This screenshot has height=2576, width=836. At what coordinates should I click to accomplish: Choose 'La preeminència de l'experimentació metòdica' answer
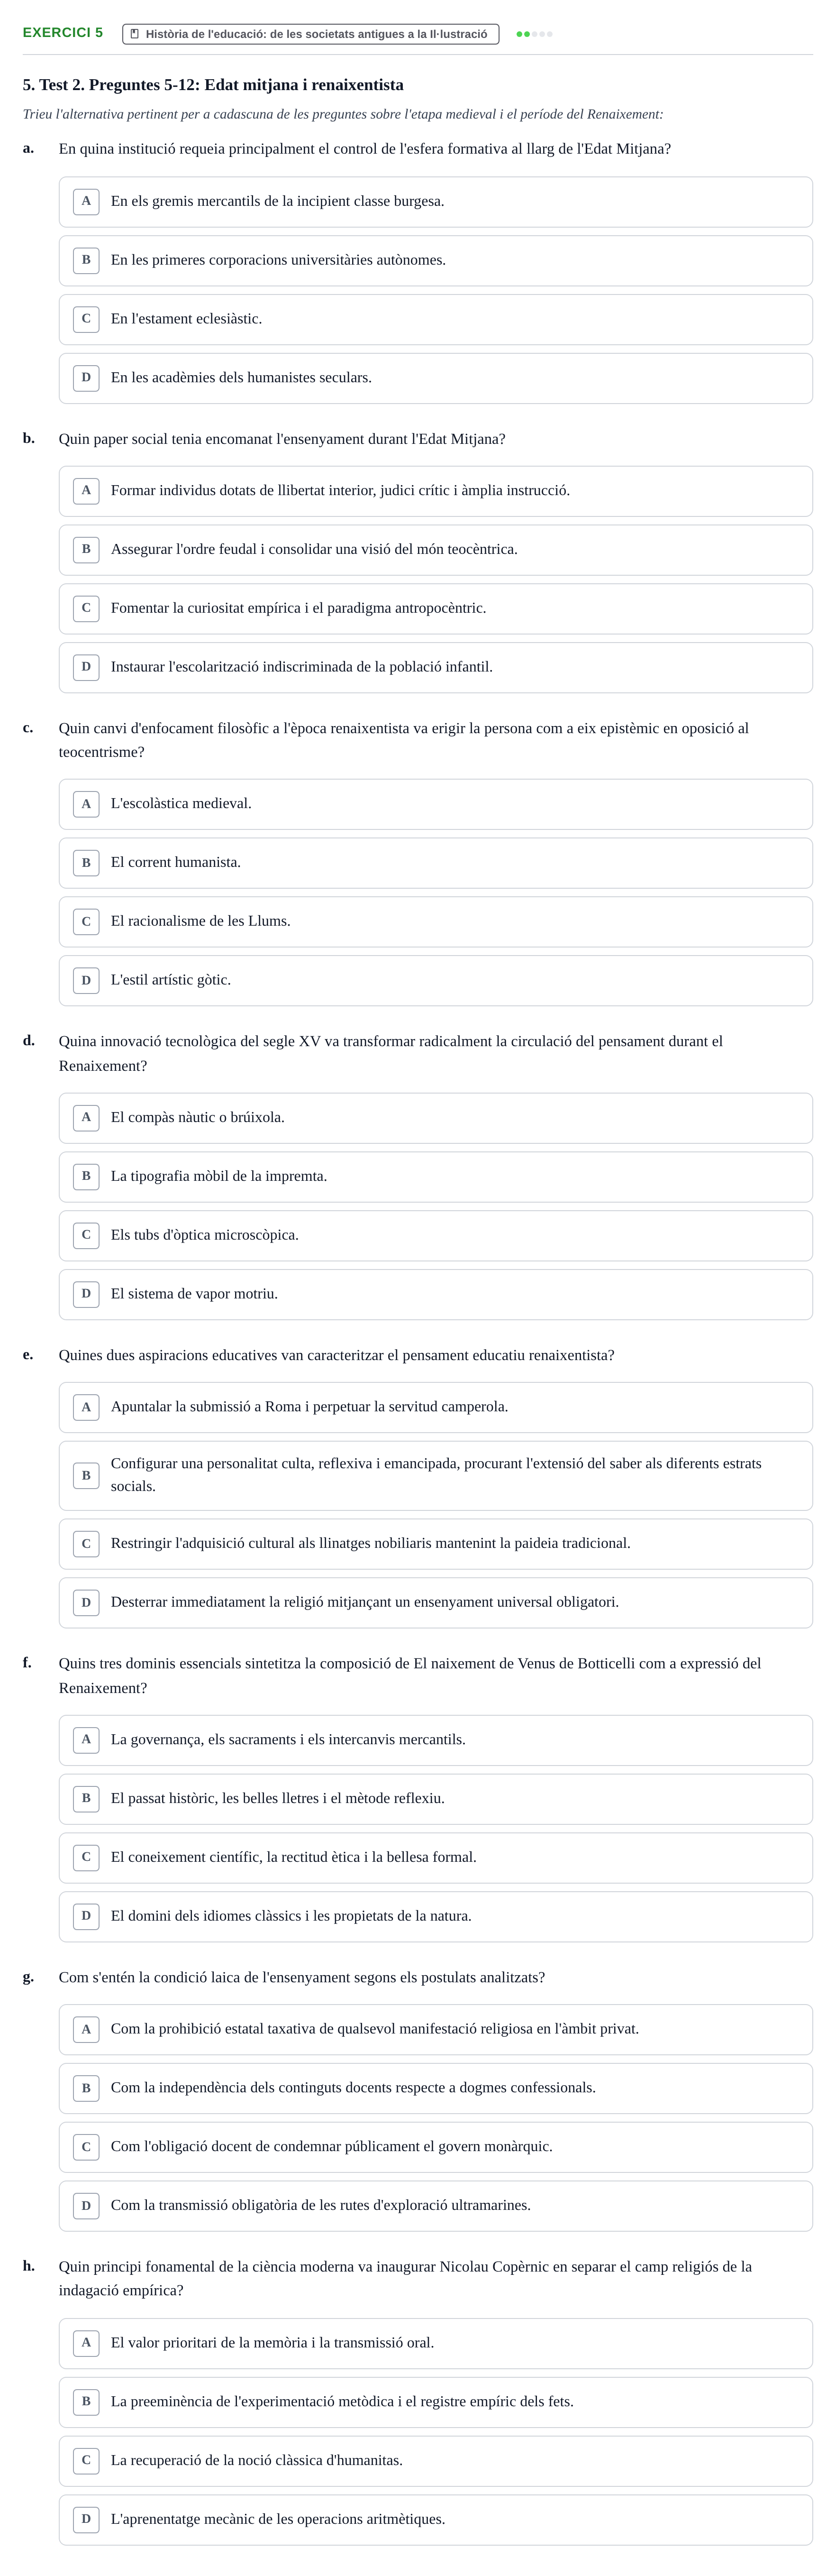coord(436,2402)
